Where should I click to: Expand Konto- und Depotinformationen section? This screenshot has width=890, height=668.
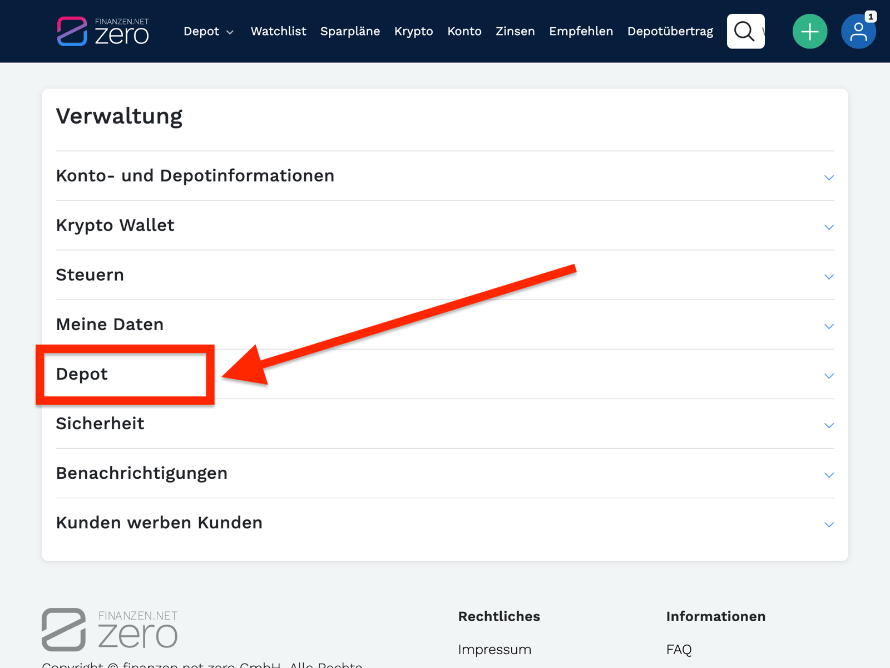point(829,177)
